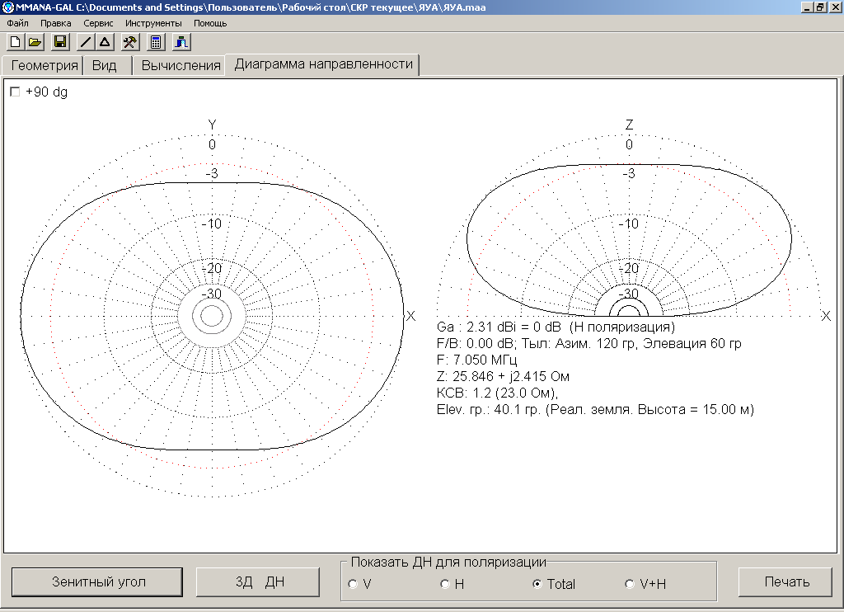
Task: Select the wire line edit icon
Action: (86, 41)
